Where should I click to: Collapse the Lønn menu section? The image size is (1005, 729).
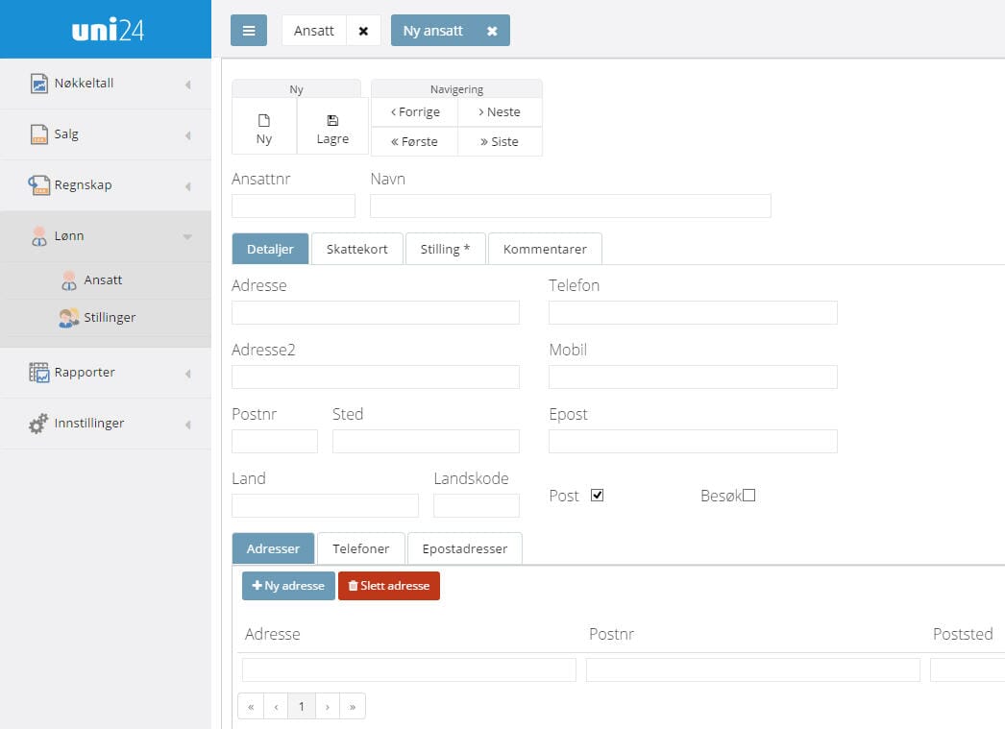[187, 236]
